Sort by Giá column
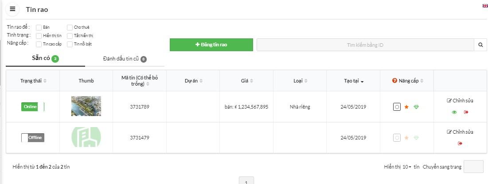 (x=246, y=81)
